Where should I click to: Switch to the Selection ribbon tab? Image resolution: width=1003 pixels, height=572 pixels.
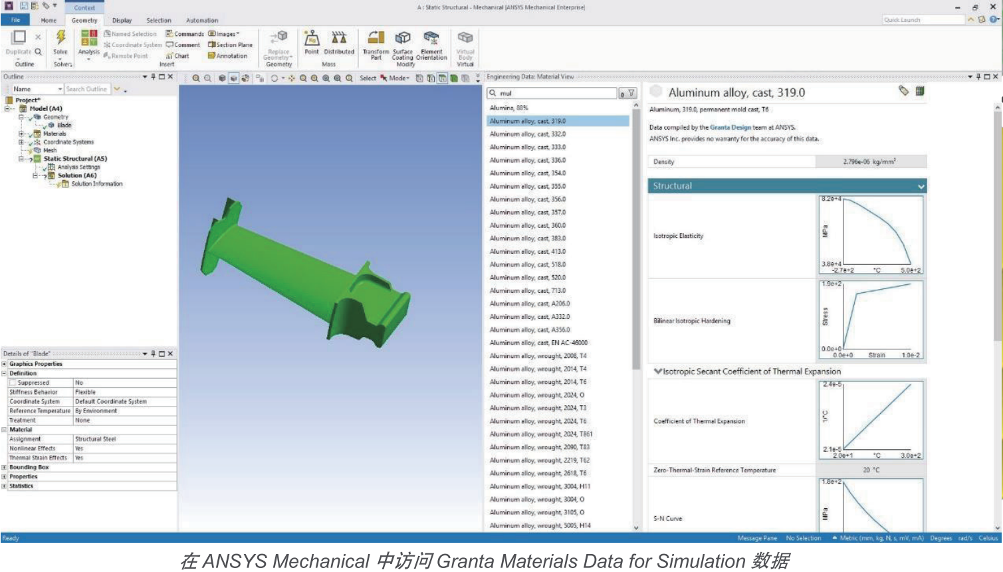[x=159, y=21]
